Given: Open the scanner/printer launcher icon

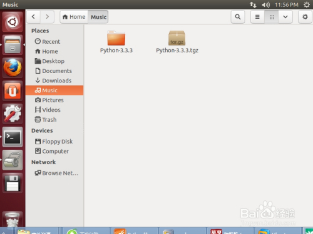Looking at the screenshot, I should 13,160.
